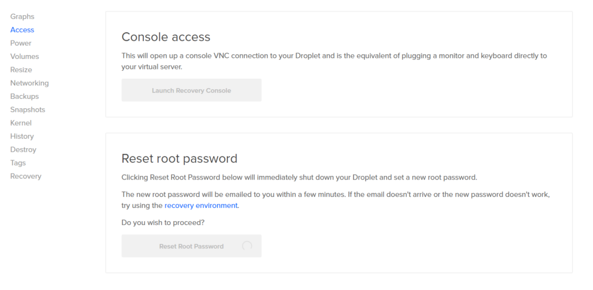Select Kernel from the sidebar

pyautogui.click(x=21, y=123)
